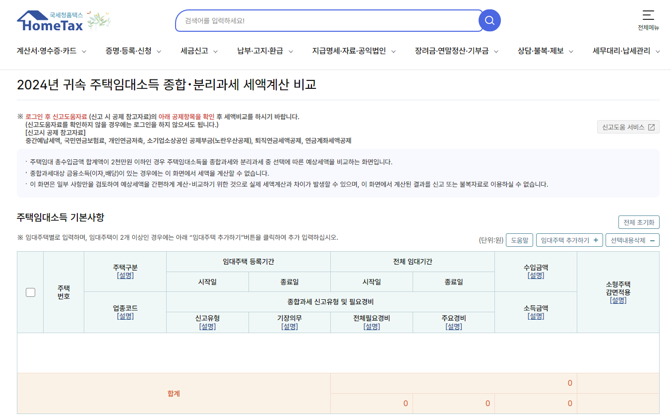
Task: Click the 전체 임대기간 header
Action: [413, 262]
